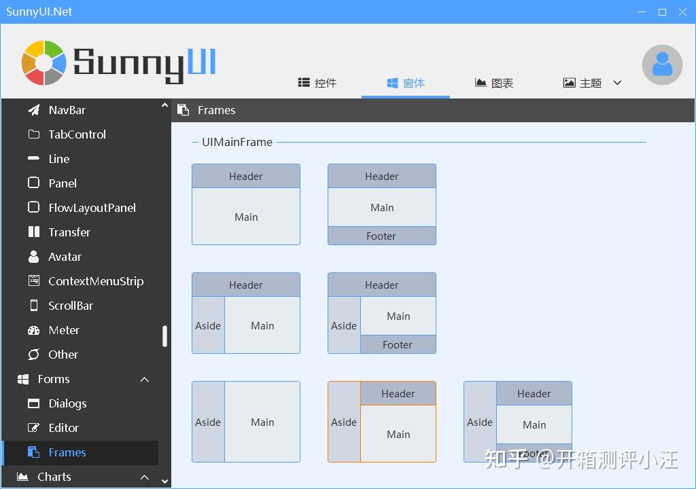Click the ScrollBar phone-shaped sidebar icon
Screen dimensions: 696x489
point(33,306)
